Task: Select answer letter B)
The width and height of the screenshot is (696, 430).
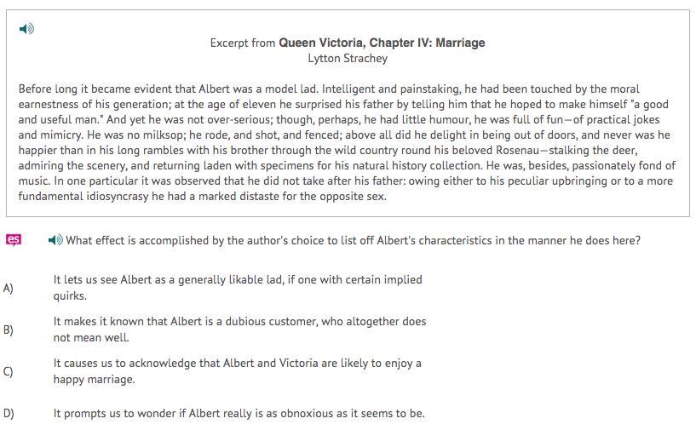Action: coord(8,330)
